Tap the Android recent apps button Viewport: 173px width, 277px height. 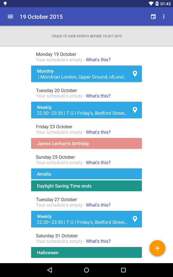coord(123,270)
